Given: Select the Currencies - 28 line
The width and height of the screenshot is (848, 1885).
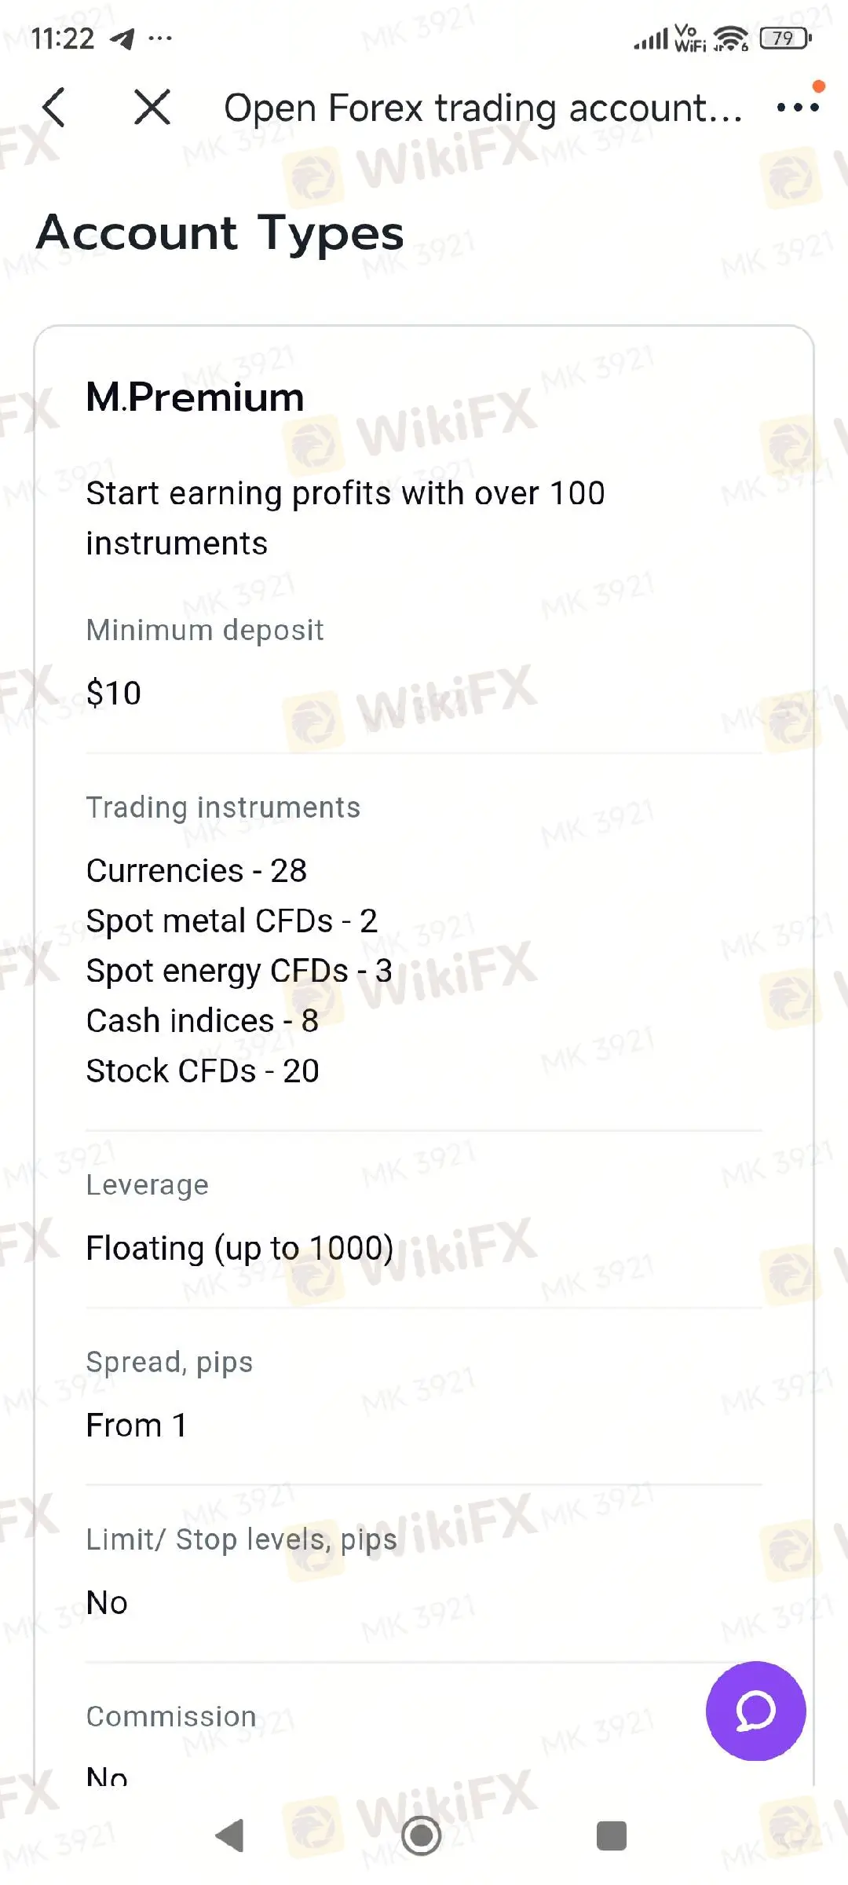Looking at the screenshot, I should click(x=196, y=870).
